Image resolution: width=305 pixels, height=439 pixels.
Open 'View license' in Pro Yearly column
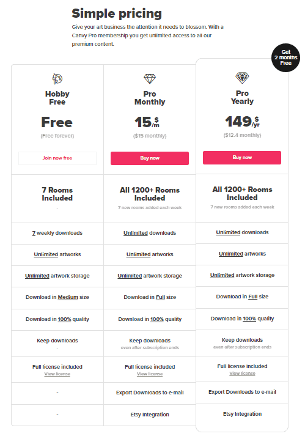coord(242,374)
